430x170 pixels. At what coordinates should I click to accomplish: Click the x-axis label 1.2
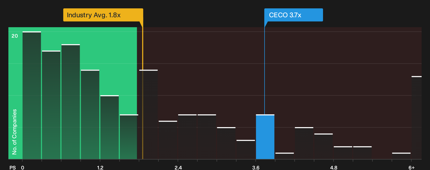click(x=100, y=167)
